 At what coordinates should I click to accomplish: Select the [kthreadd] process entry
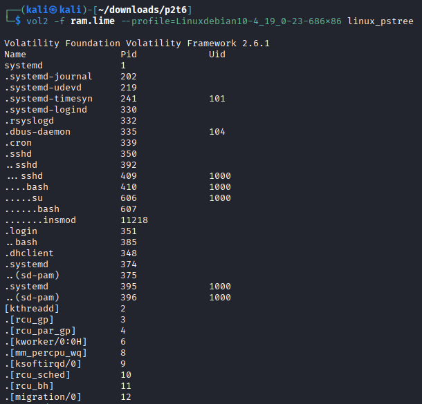(x=32, y=308)
